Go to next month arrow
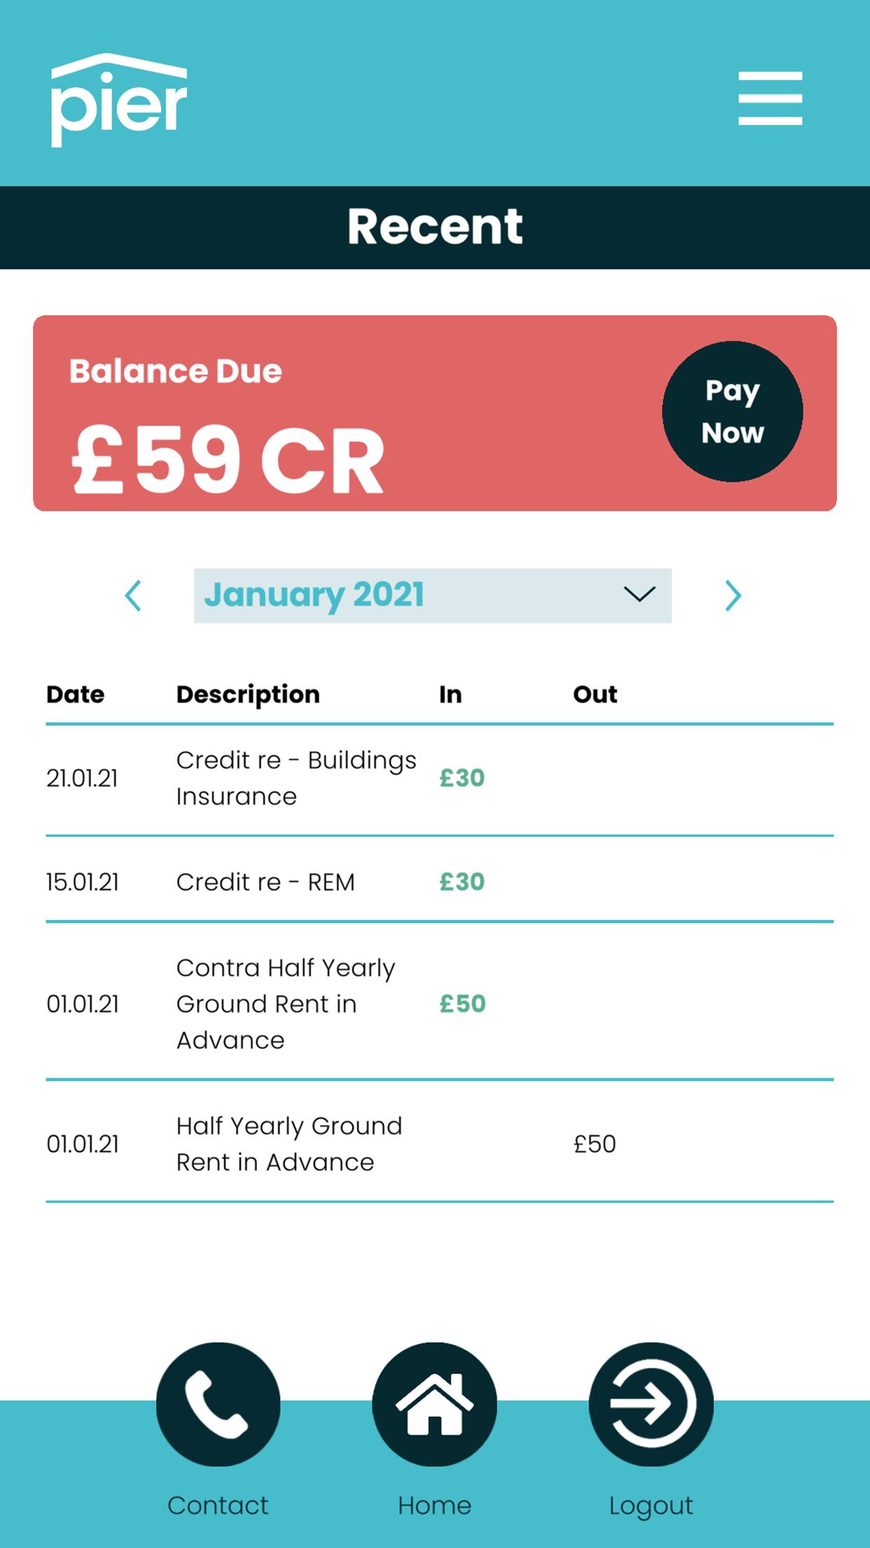This screenshot has height=1548, width=870. point(733,596)
